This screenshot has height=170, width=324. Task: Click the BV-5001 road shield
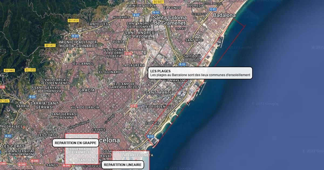pos(158,2)
